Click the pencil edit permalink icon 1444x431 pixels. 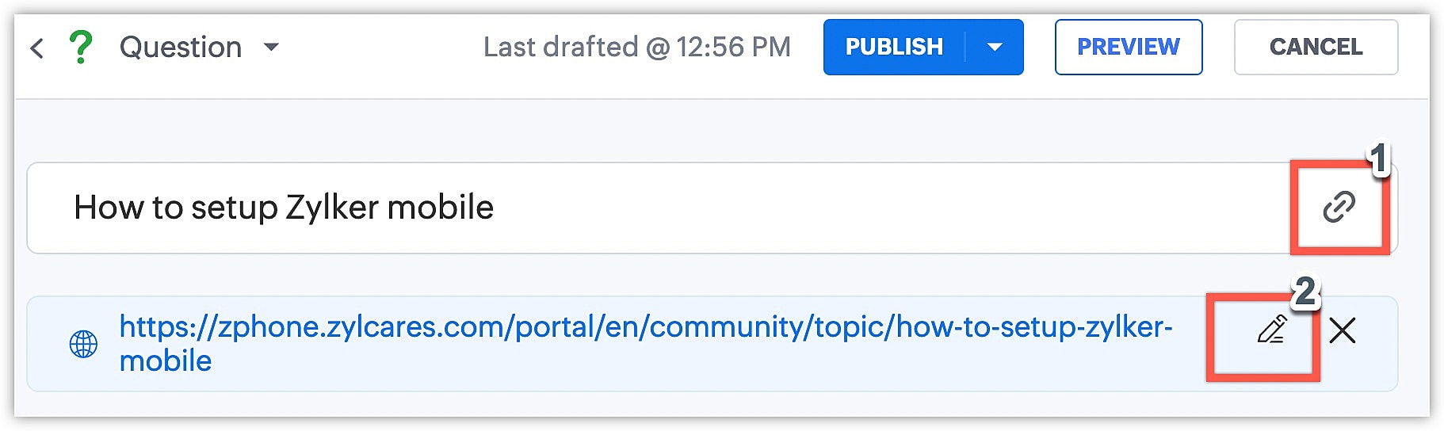pyautogui.click(x=1271, y=330)
